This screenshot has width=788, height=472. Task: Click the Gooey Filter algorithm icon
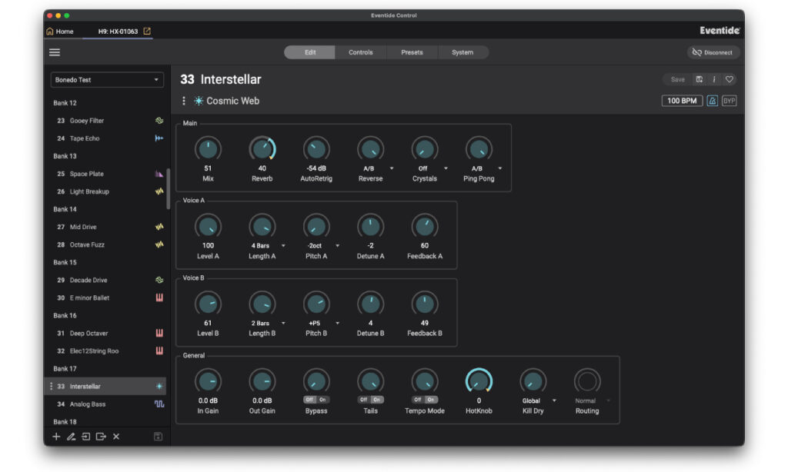point(159,121)
